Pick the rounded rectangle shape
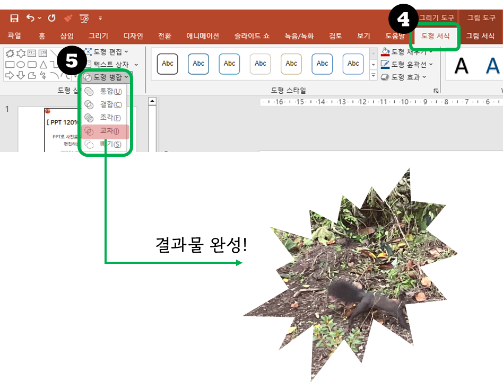This screenshot has width=503, height=382. pos(32,64)
